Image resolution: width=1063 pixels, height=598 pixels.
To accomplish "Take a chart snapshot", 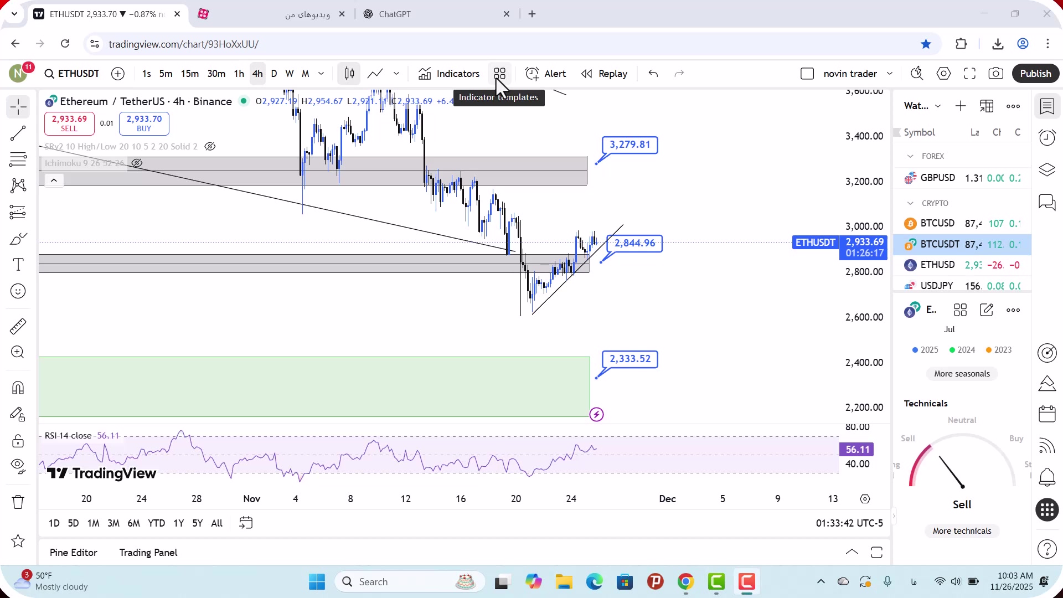I will point(996,74).
